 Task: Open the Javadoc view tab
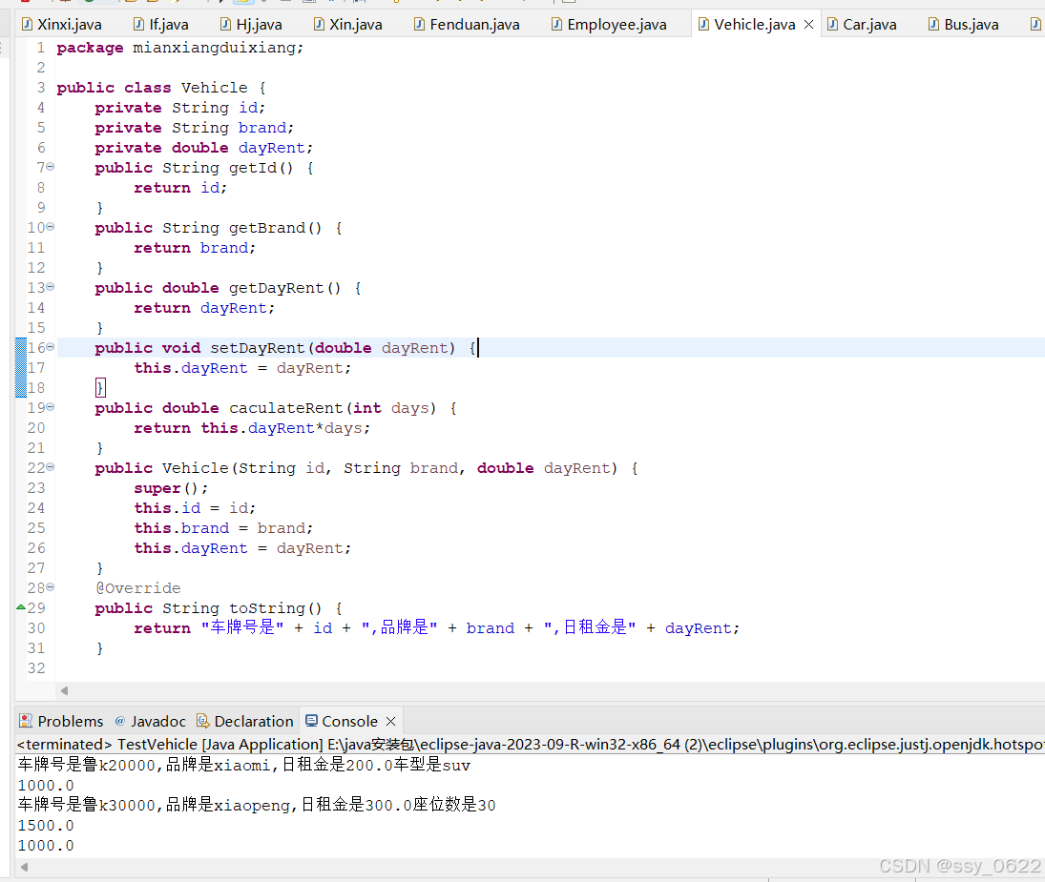pyautogui.click(x=150, y=722)
